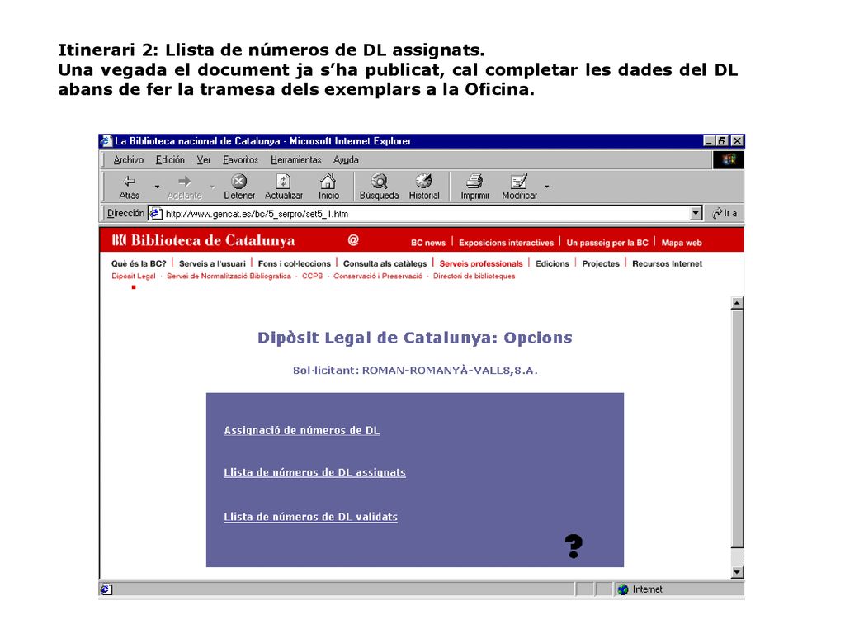
Task: Open Un passeig per la BC link
Action: pos(607,243)
